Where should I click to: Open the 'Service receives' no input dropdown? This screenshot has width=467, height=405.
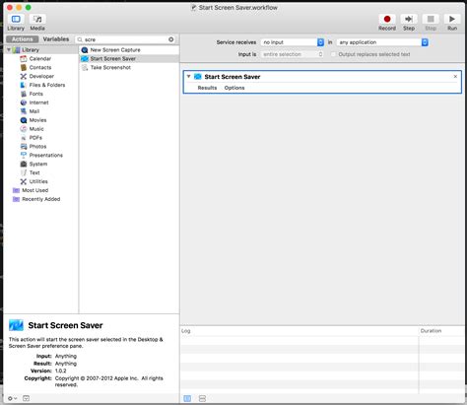coord(293,42)
